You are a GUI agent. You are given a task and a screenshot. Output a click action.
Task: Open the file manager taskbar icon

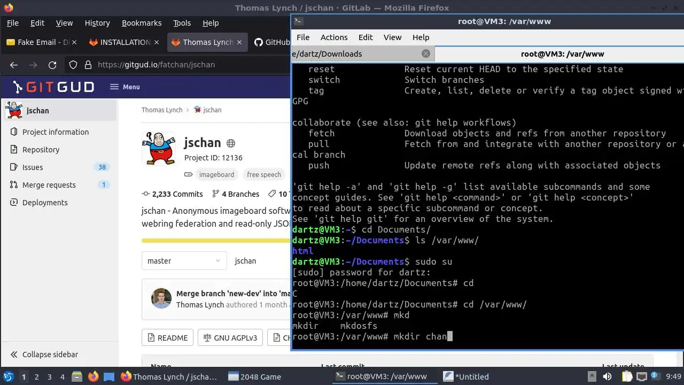(x=76, y=376)
